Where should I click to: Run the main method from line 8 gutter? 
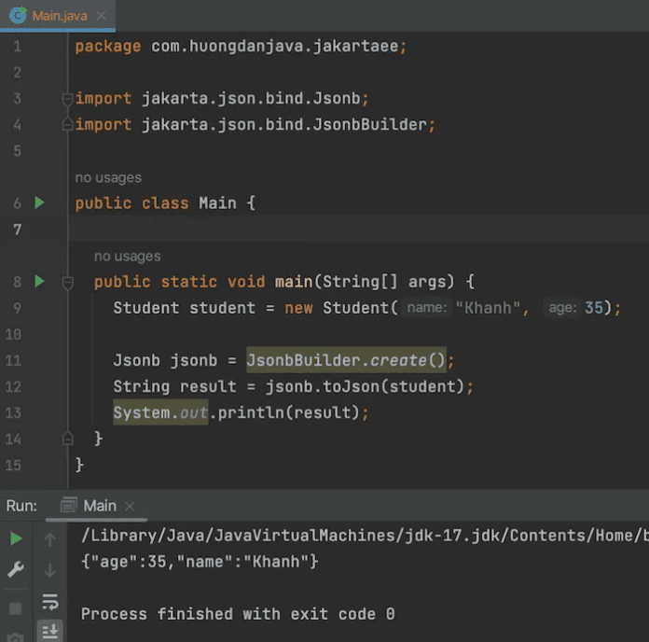pos(39,281)
